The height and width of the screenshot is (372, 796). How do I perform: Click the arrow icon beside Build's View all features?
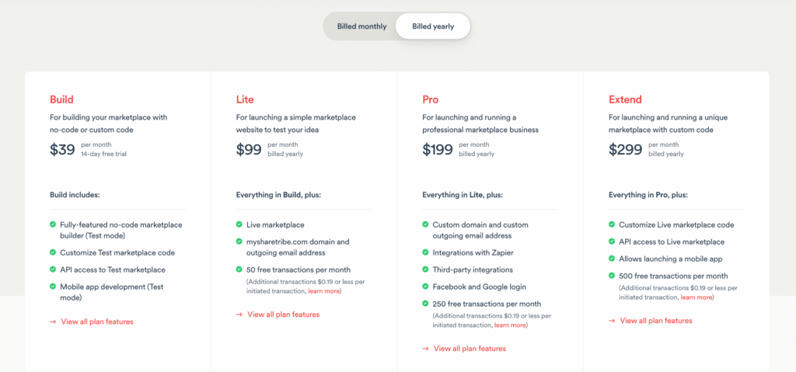pos(53,322)
